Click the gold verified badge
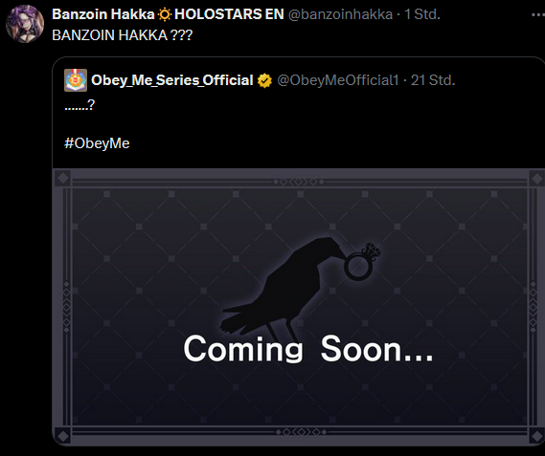This screenshot has width=545, height=456. [264, 80]
